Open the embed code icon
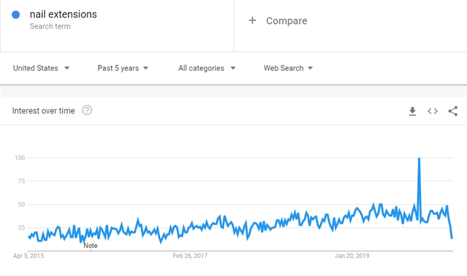The width and height of the screenshot is (467, 276). [432, 111]
